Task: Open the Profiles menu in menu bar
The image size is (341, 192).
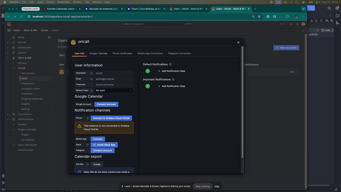Action: 77,2
